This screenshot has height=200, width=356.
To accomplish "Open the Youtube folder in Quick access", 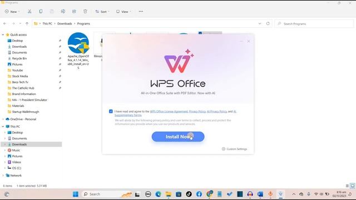I will click(x=17, y=71).
